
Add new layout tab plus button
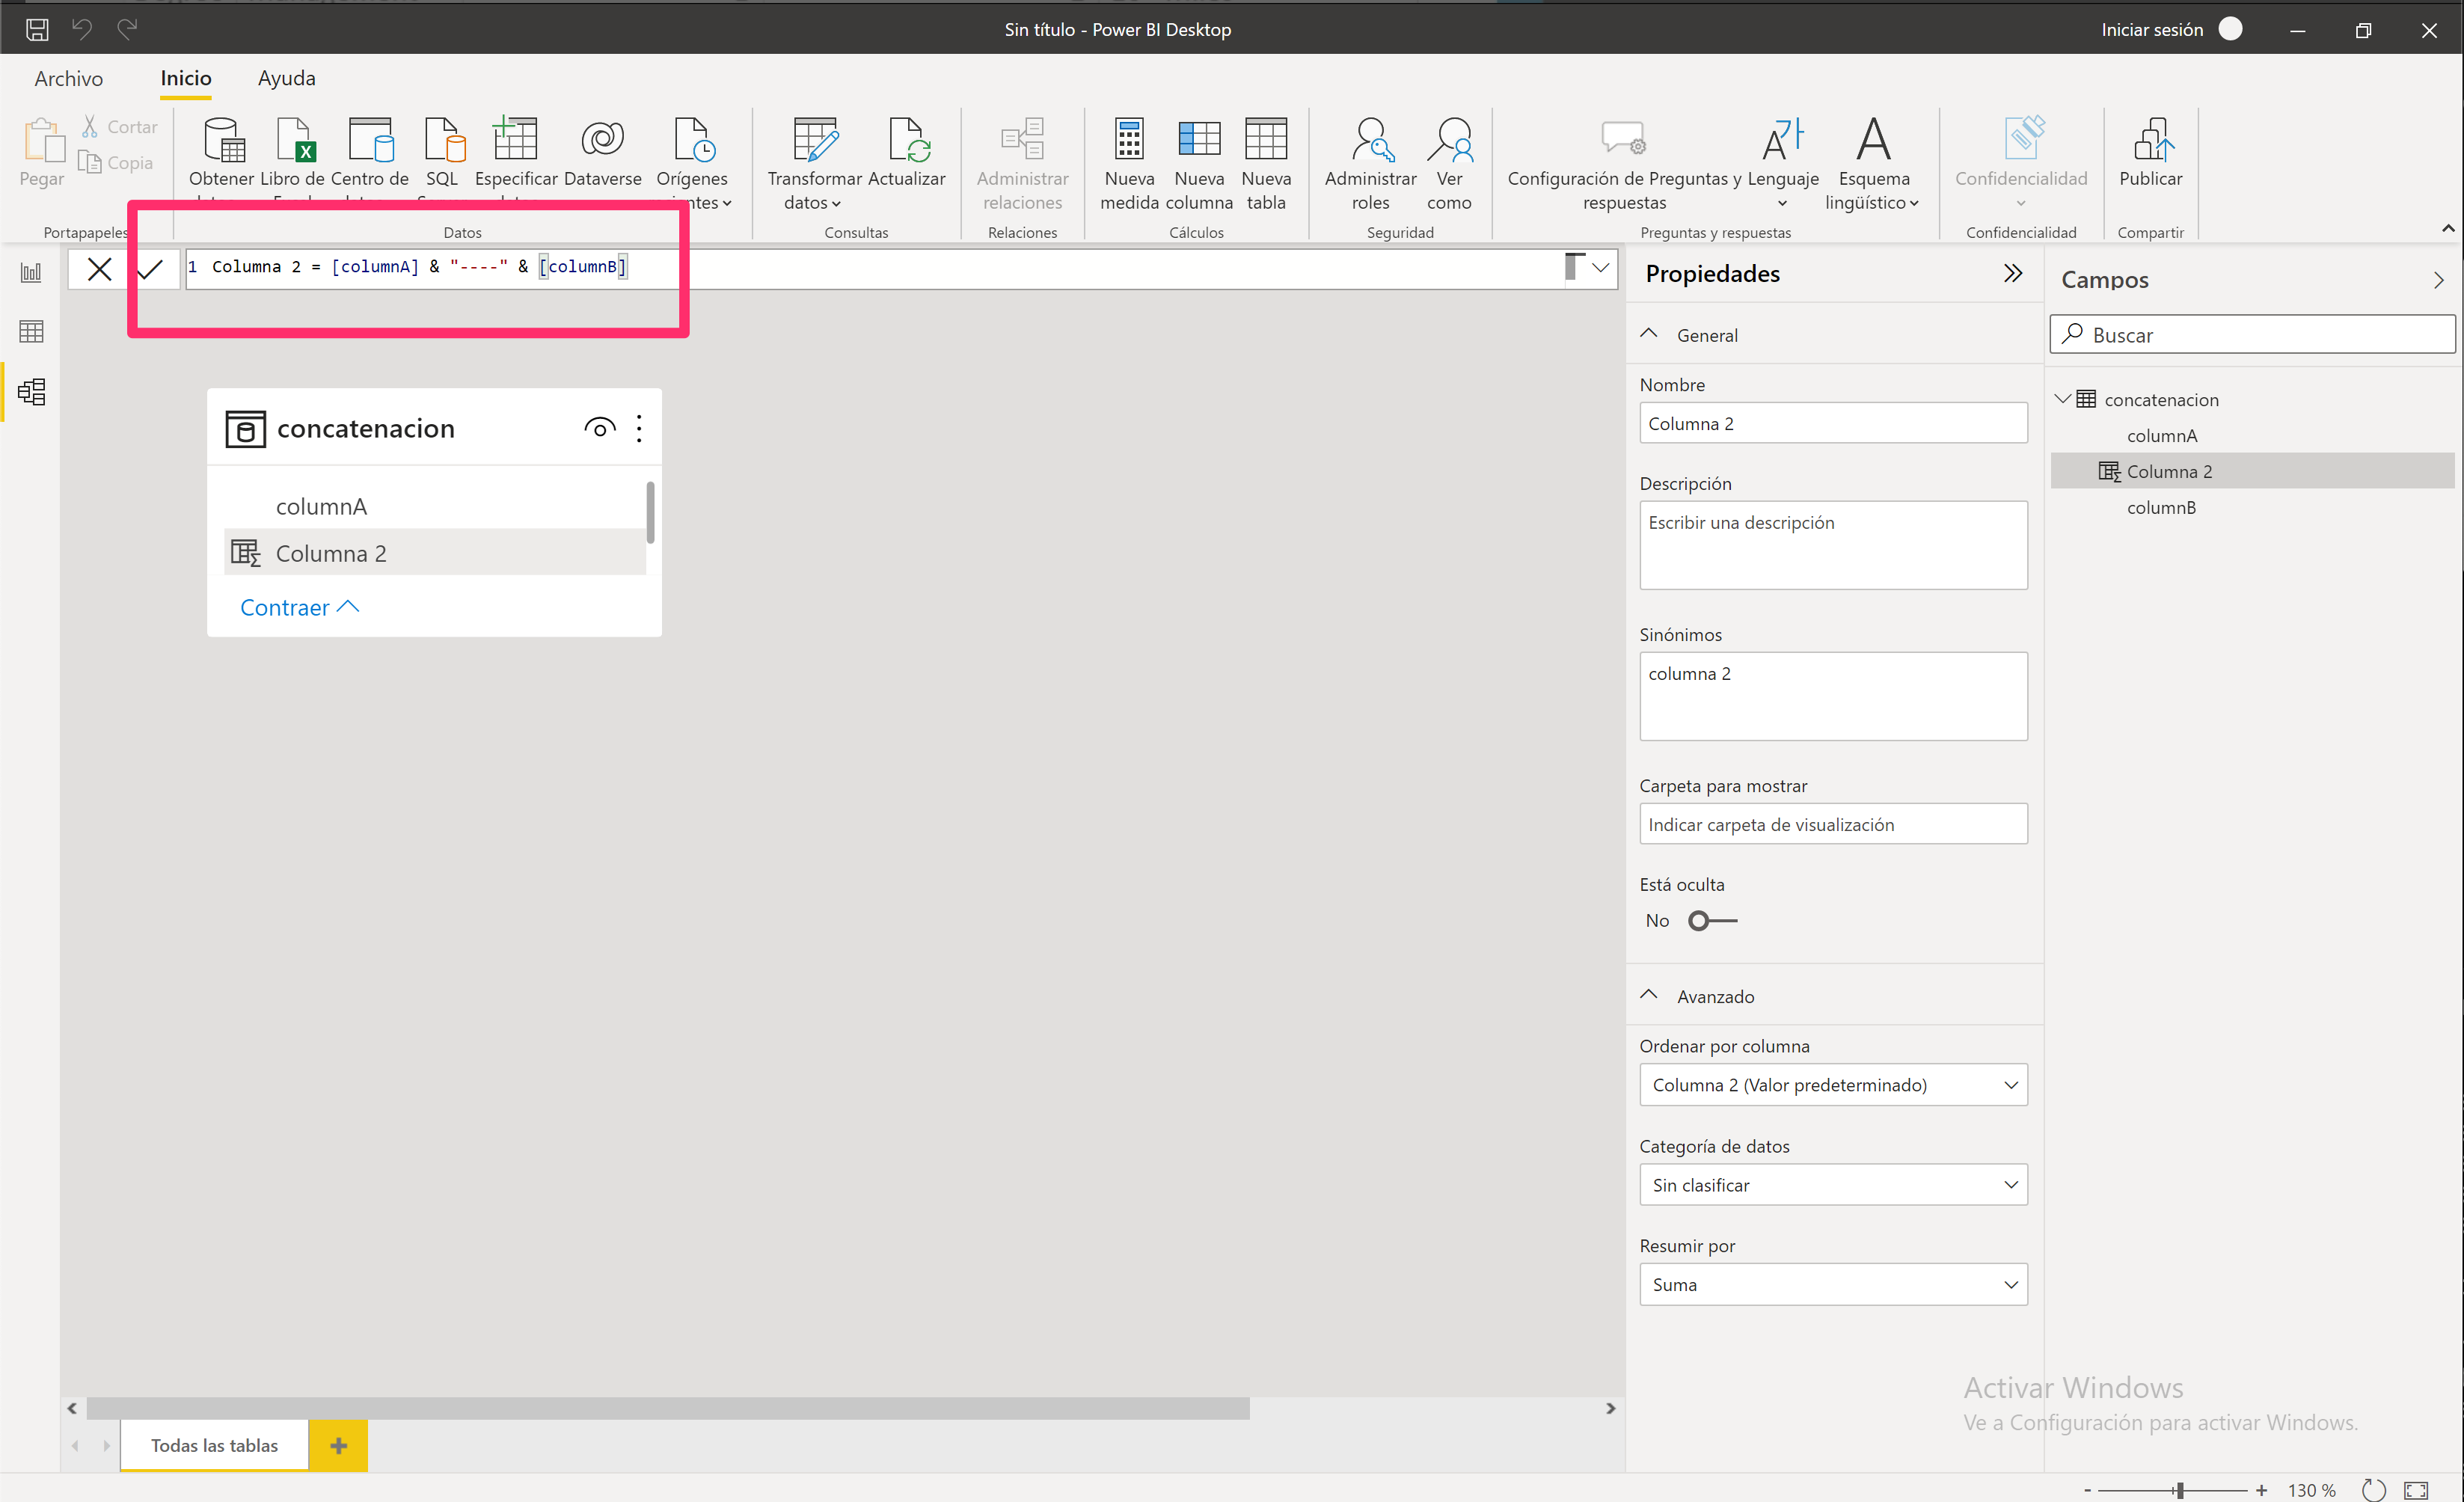point(338,1446)
